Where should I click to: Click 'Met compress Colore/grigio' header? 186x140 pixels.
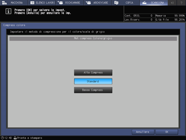pos(93,38)
